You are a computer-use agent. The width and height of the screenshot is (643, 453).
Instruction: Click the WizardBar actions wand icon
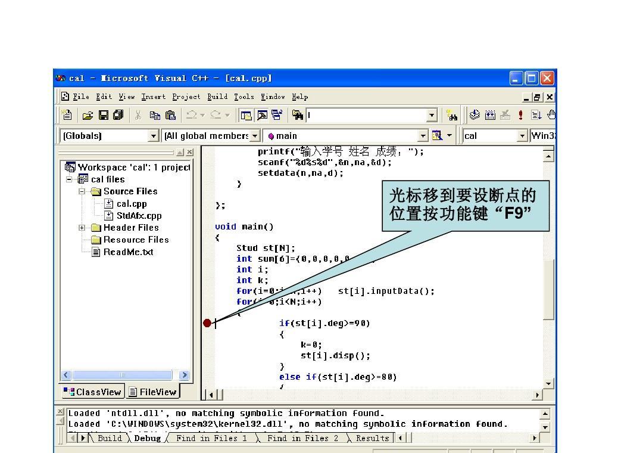437,135
